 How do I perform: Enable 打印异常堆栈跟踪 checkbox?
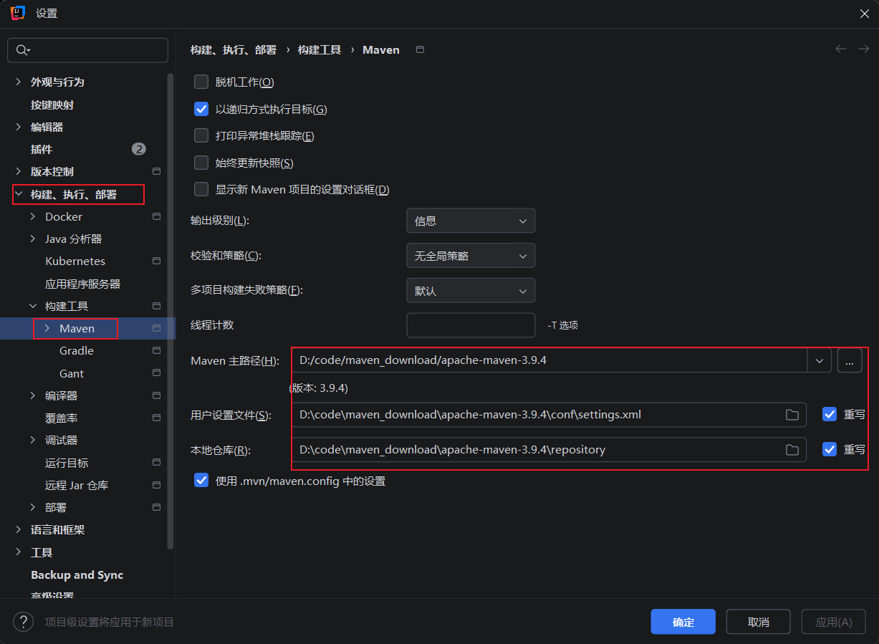pyautogui.click(x=201, y=135)
